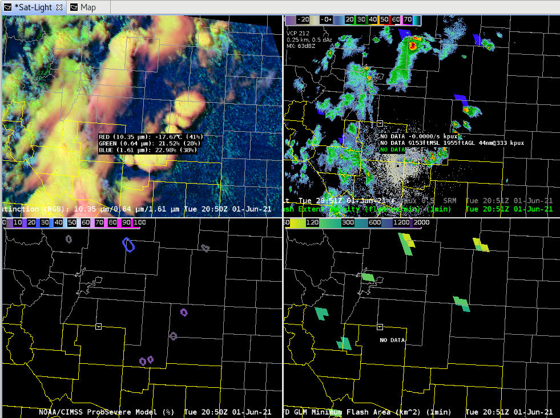Click the sampling marker in the ProbSevere pane

coord(99,326)
